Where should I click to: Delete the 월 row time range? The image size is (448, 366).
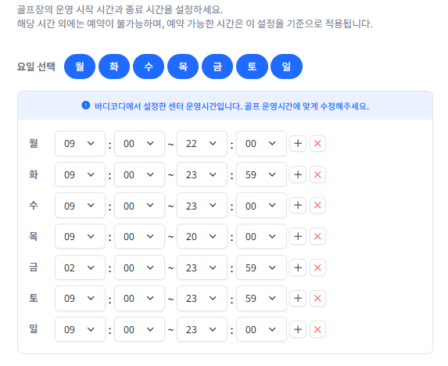click(x=317, y=143)
